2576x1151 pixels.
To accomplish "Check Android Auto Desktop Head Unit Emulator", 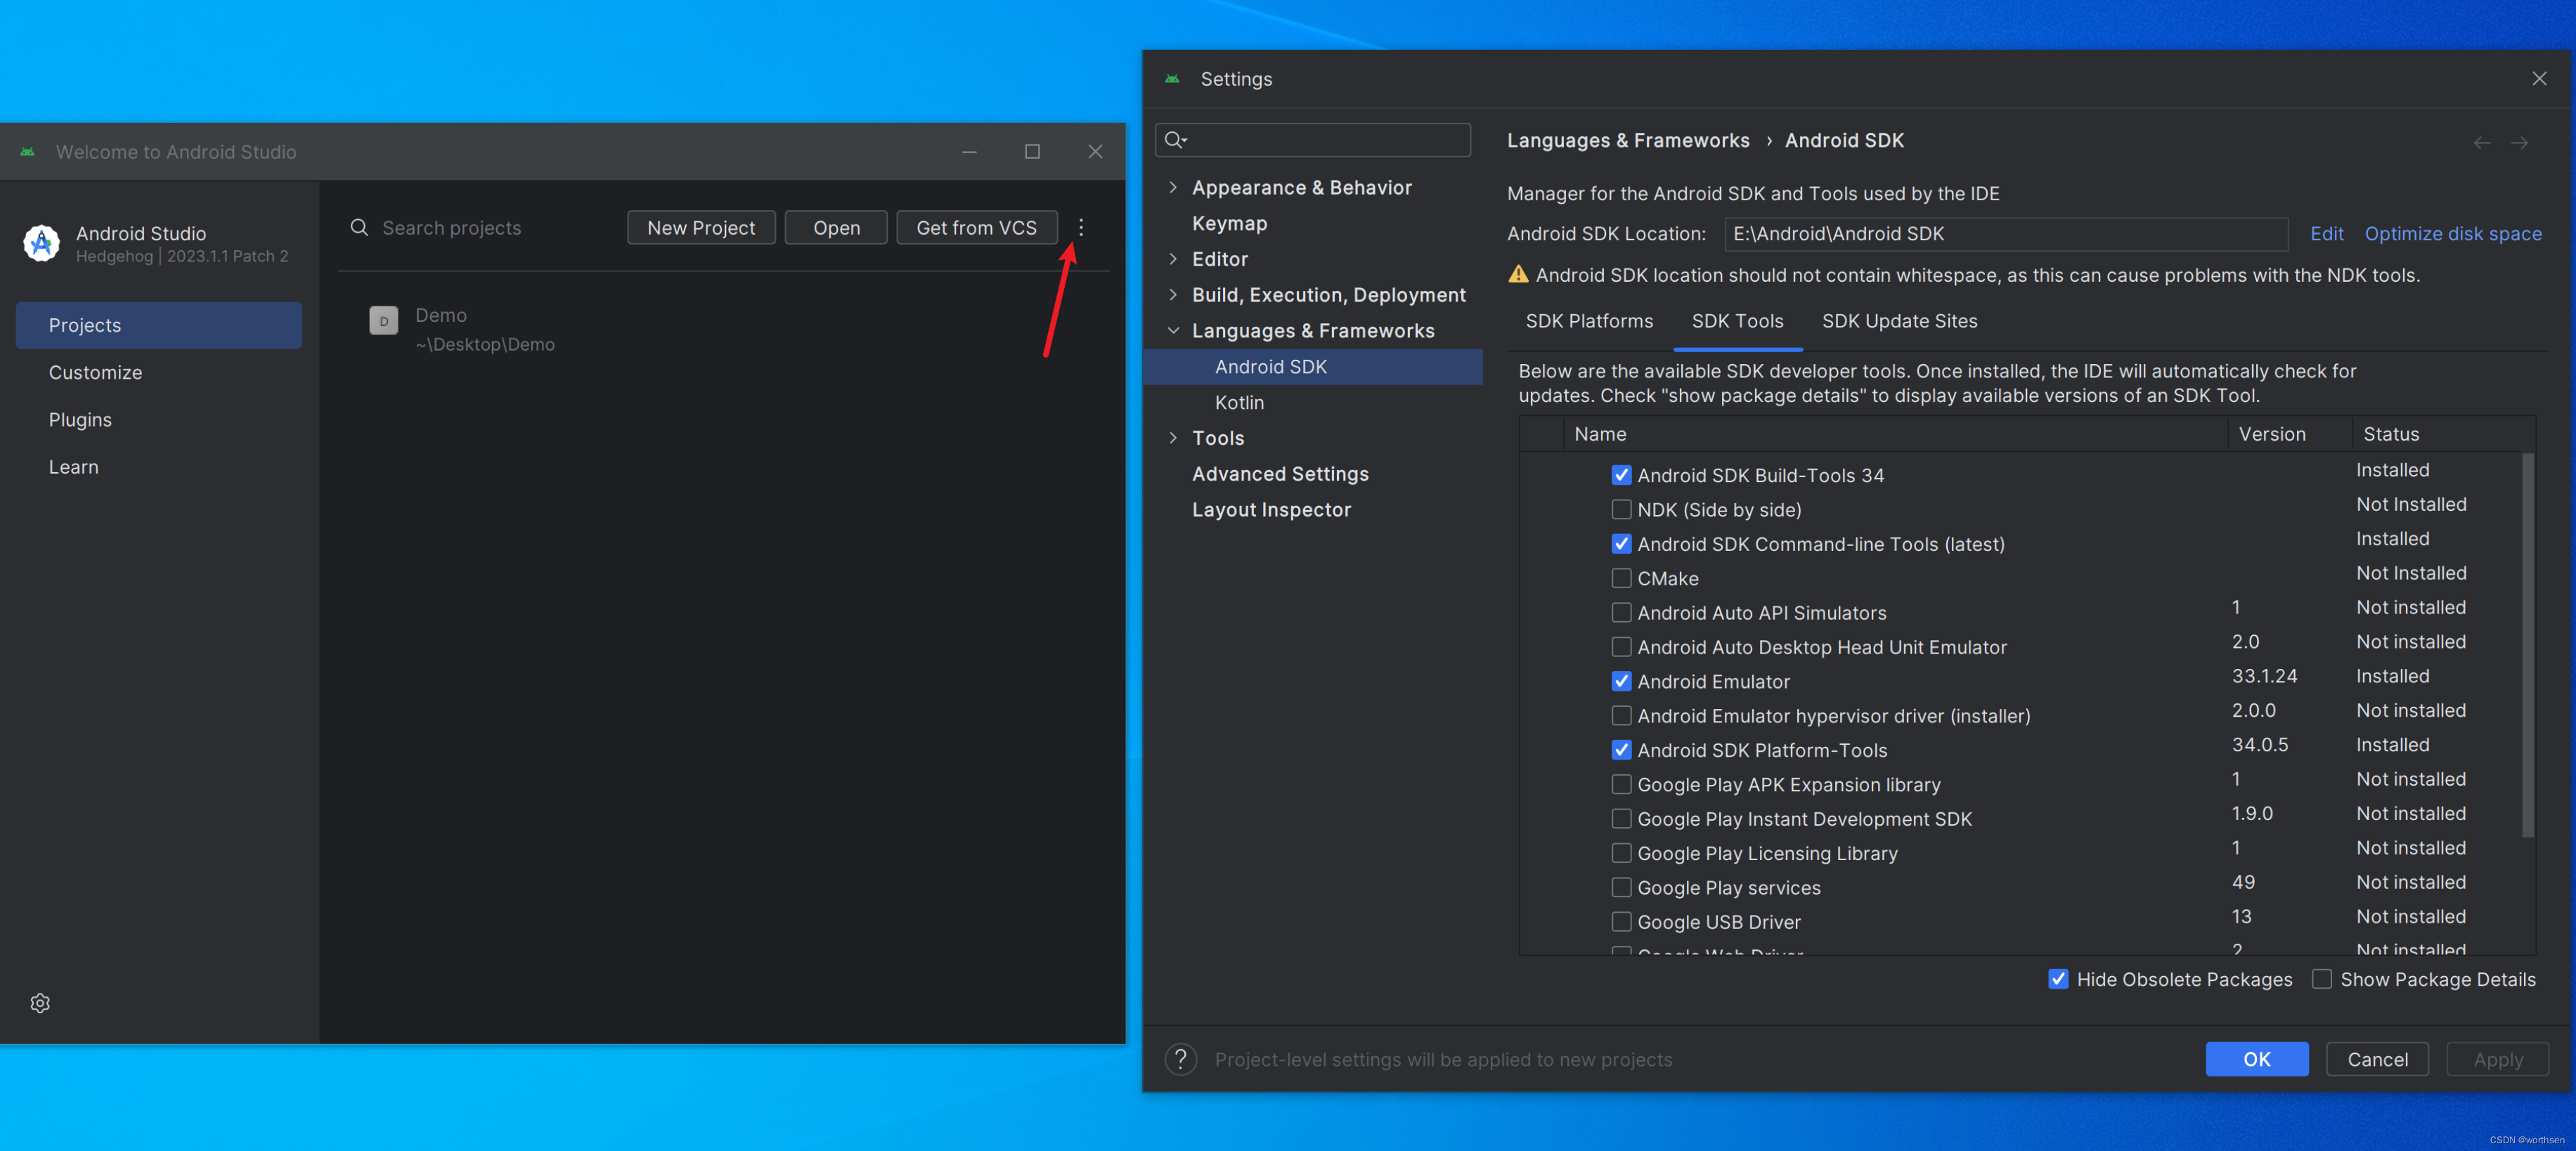I will click(1621, 647).
